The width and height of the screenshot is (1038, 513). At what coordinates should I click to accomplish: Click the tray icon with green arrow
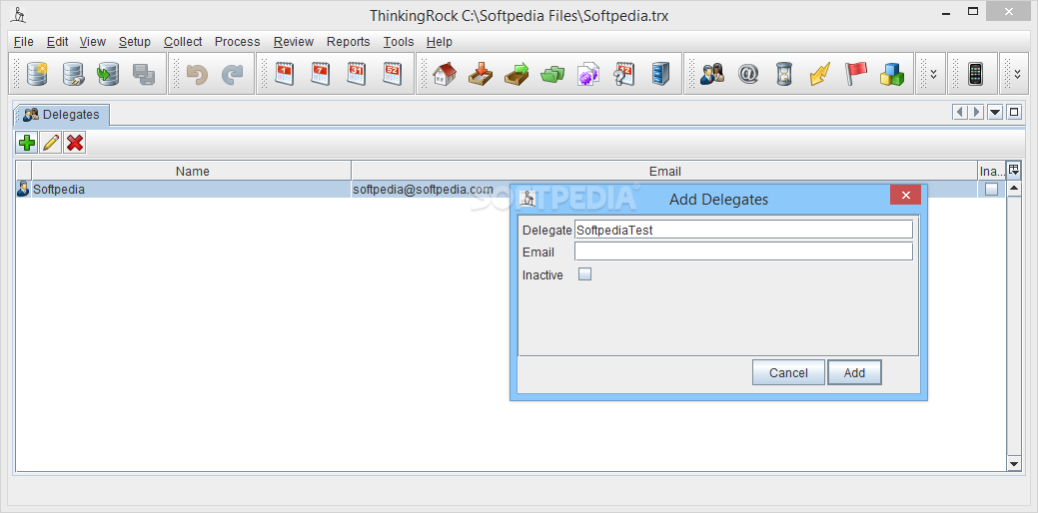[x=517, y=74]
